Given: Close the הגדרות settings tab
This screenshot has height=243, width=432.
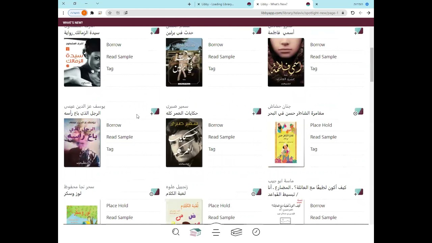Looking at the screenshot, I should (x=317, y=4).
